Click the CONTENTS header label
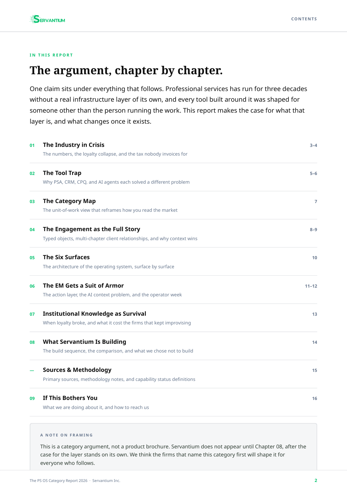 pos(304,19)
